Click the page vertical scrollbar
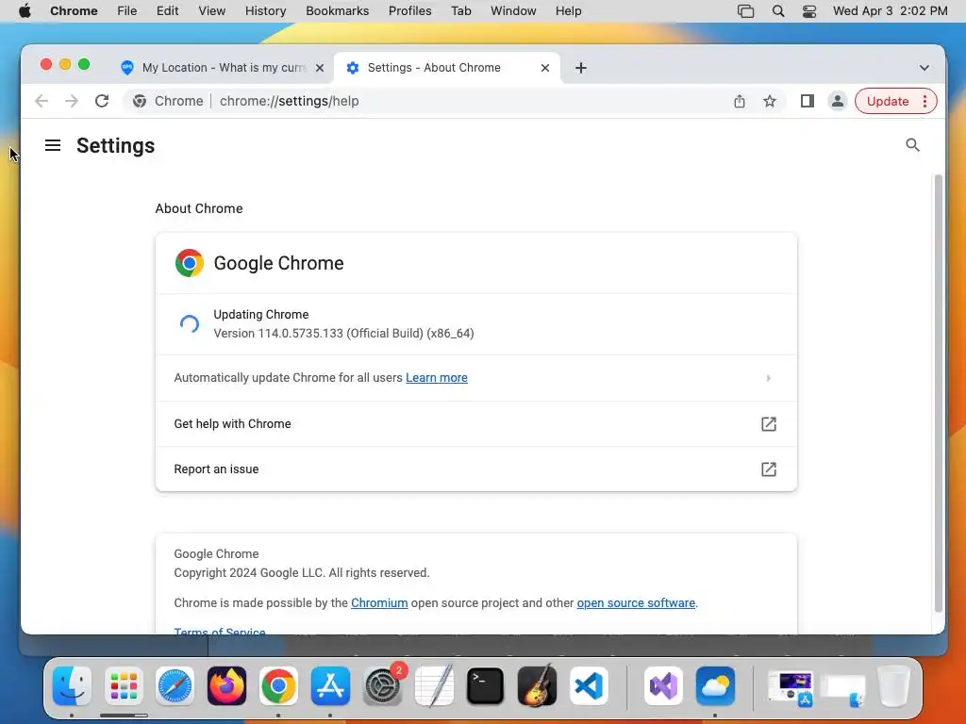 (x=939, y=393)
